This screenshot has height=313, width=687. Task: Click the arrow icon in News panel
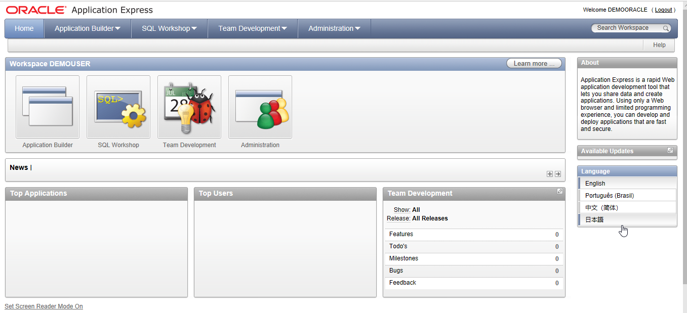[x=558, y=174]
